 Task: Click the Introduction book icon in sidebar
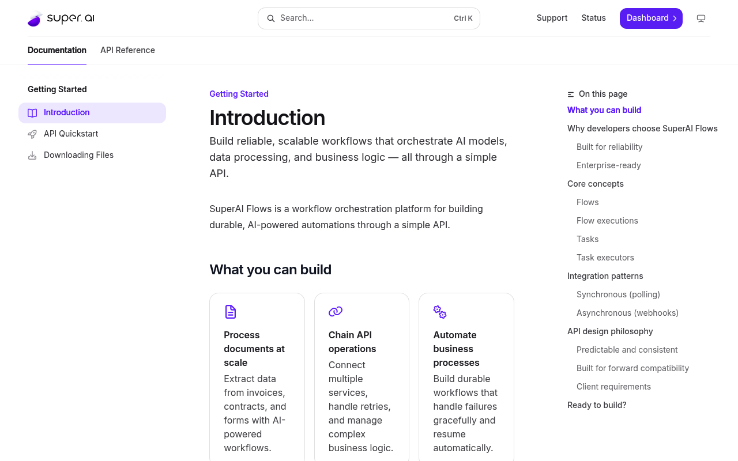point(32,113)
